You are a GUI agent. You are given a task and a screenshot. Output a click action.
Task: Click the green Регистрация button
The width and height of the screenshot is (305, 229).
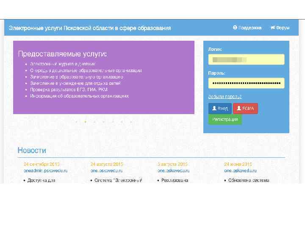click(225, 119)
